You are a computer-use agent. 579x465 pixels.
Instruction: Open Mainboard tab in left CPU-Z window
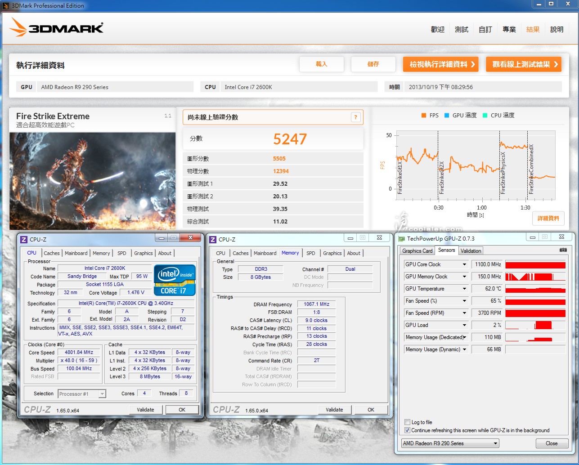point(76,253)
